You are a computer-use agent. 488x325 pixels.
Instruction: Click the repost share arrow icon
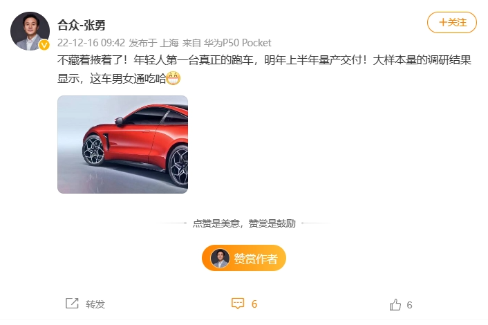click(x=72, y=303)
